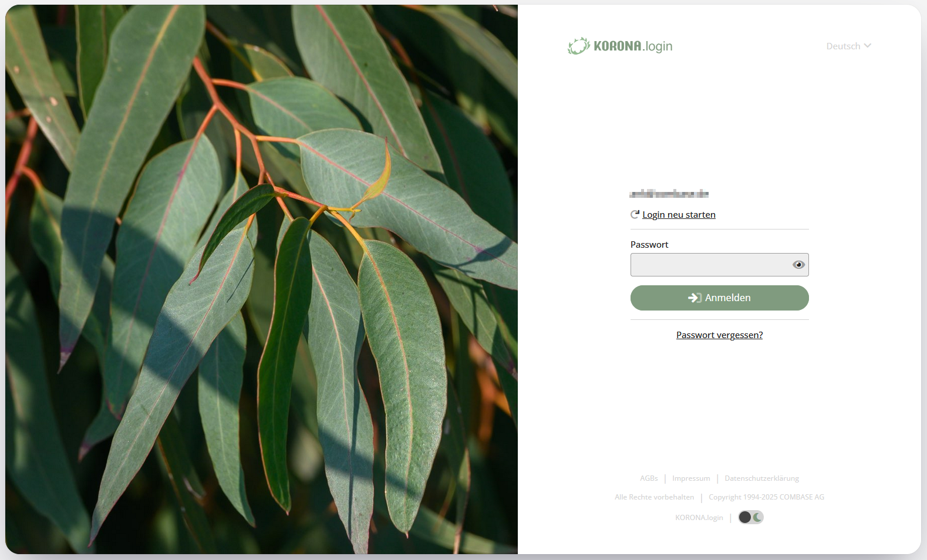927x560 pixels.
Task: Click the KORONA wreath logo icon
Action: coord(579,46)
